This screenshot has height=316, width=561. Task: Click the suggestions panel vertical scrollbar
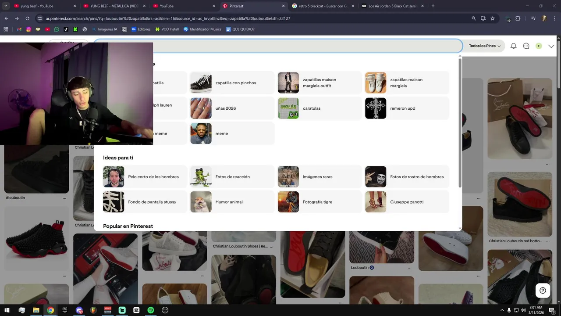click(460, 122)
